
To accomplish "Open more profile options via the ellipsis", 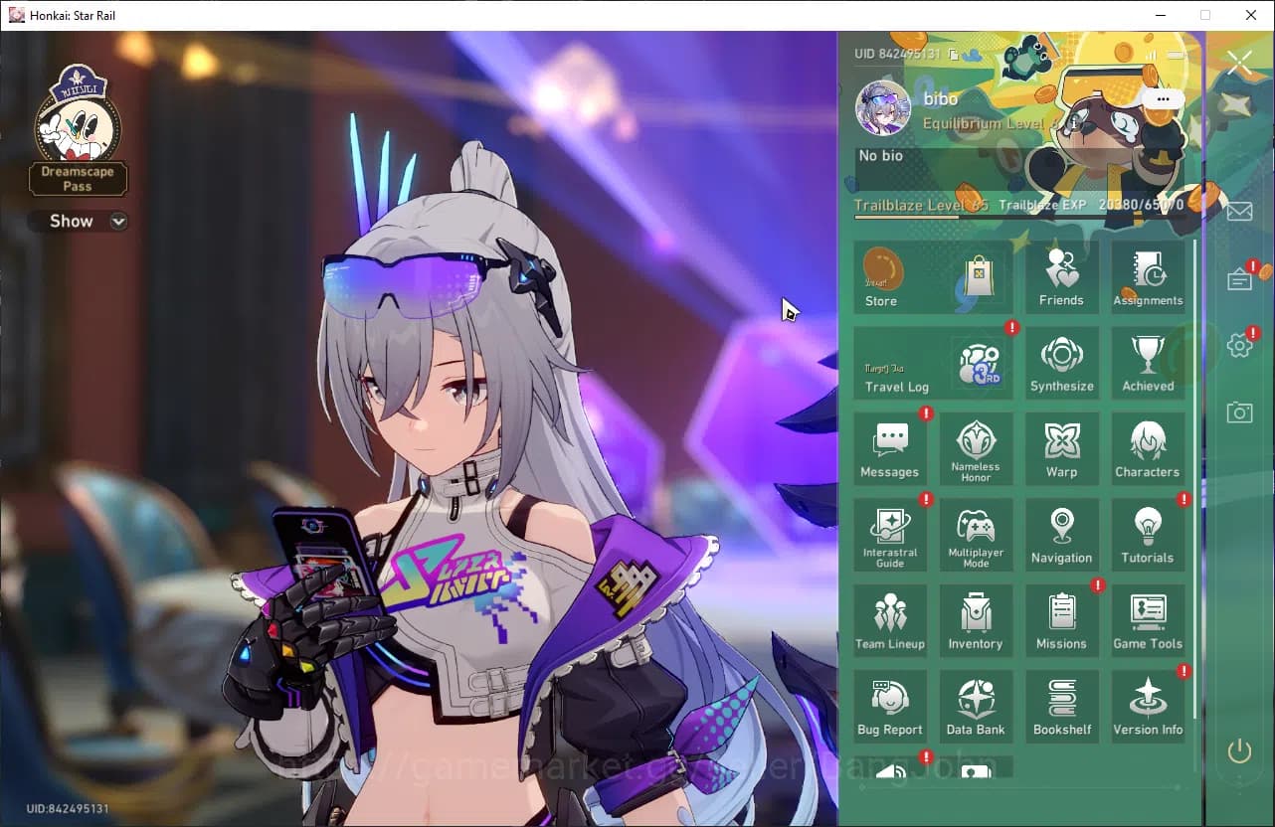I will 1162,99.
